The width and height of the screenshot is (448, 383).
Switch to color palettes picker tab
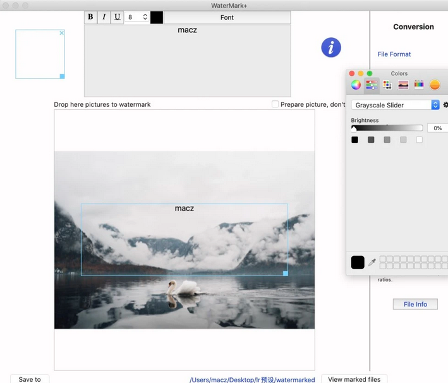387,85
